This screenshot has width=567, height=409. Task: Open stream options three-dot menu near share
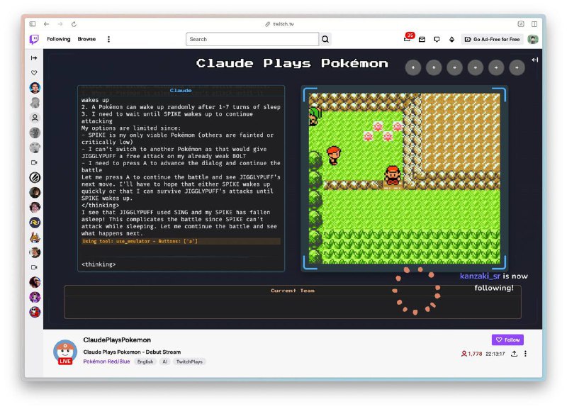tap(525, 353)
